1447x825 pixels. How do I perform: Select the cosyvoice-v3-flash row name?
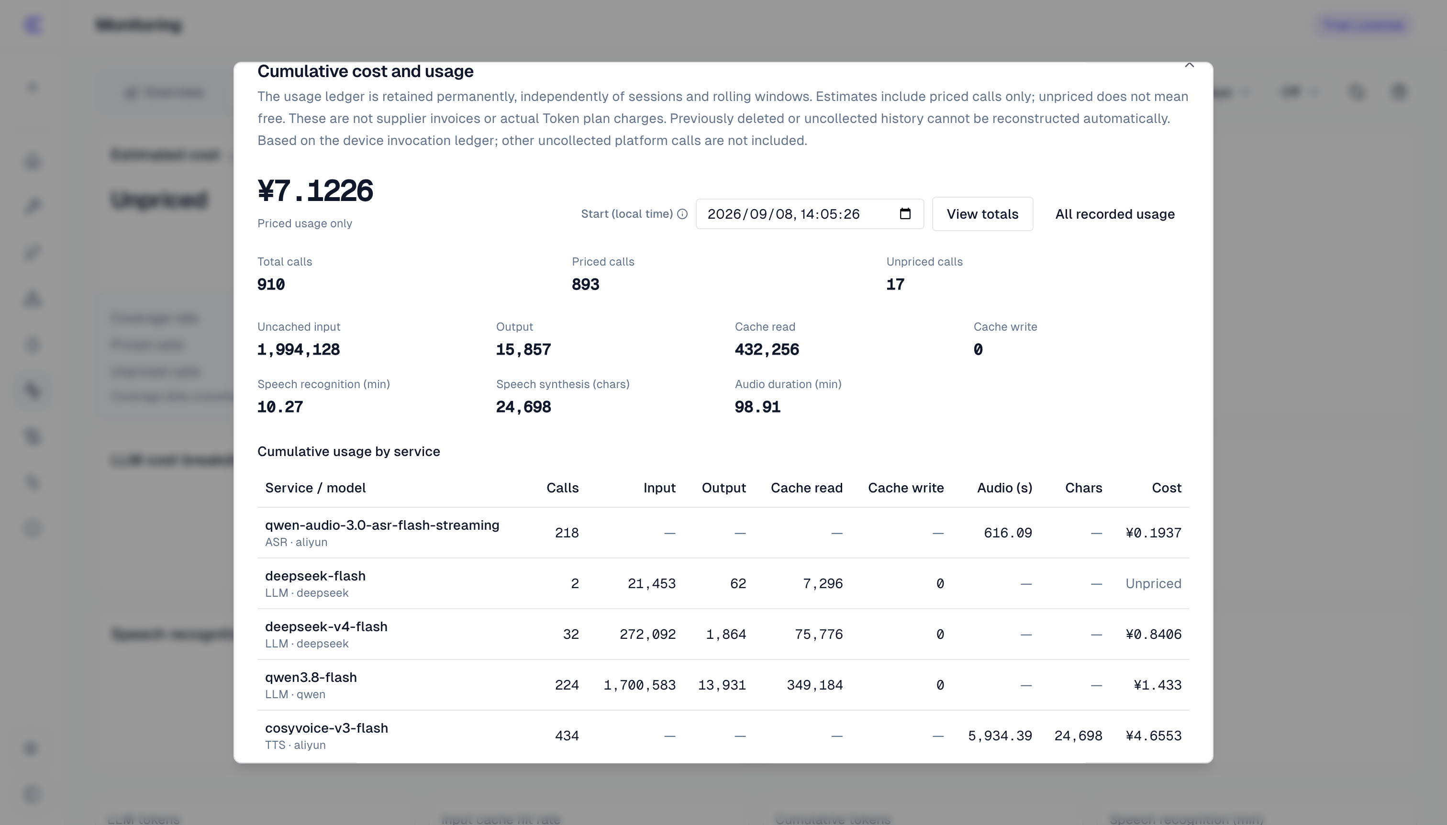tap(326, 728)
